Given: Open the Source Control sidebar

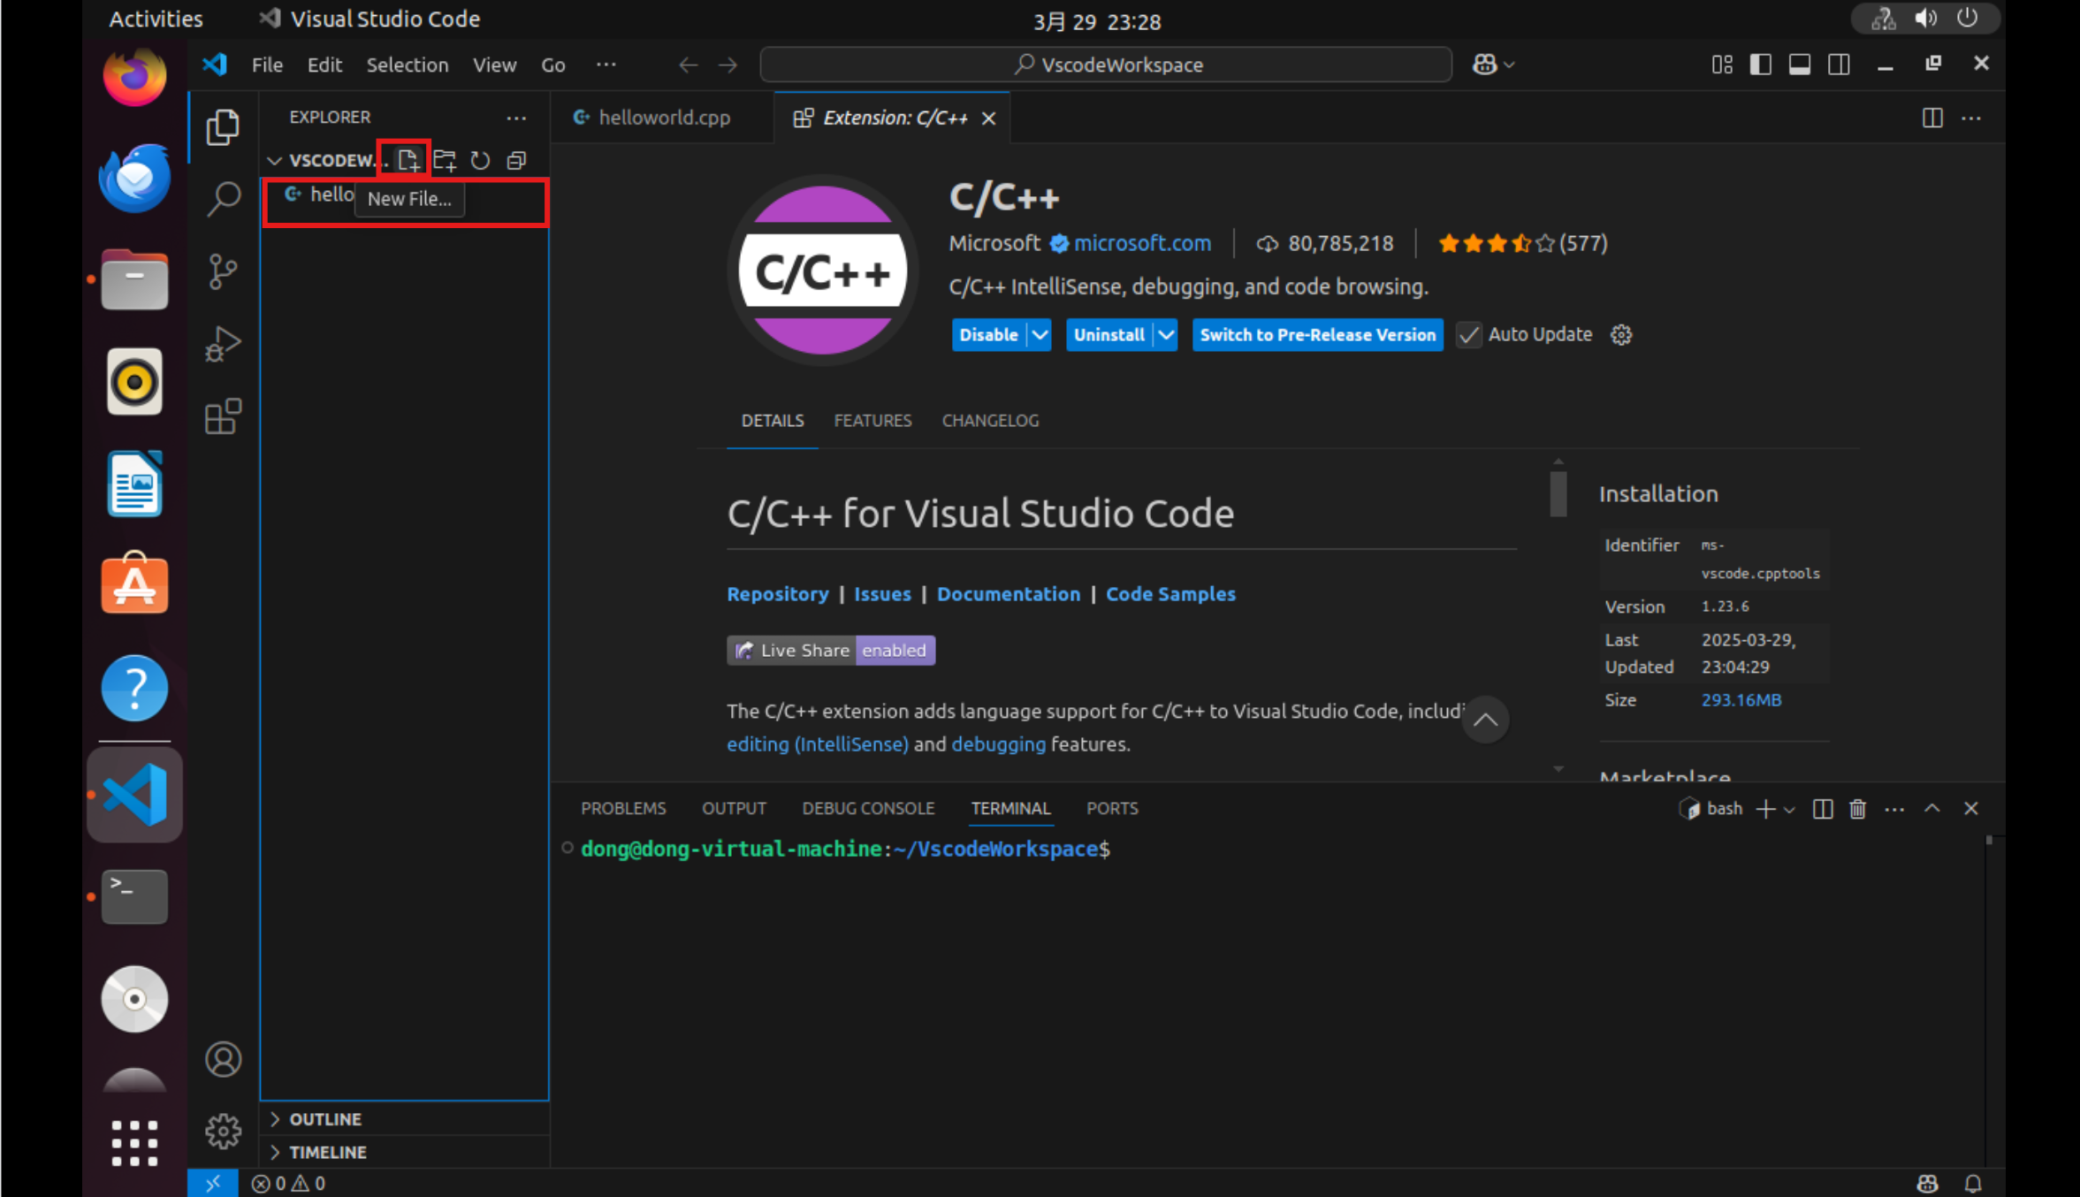Looking at the screenshot, I should [223, 271].
